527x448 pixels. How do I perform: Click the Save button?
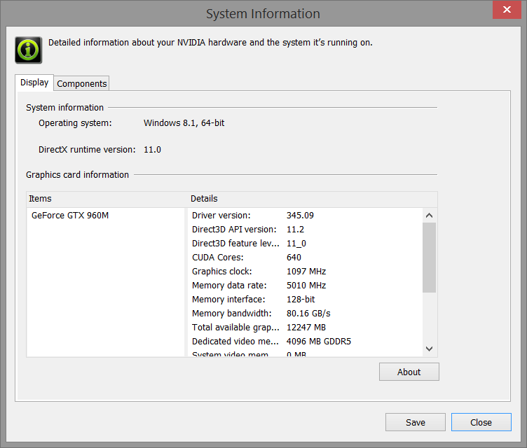416,422
